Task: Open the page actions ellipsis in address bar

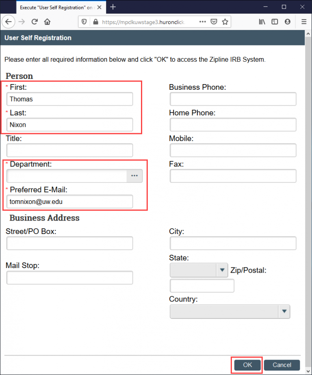Action: tap(202, 22)
